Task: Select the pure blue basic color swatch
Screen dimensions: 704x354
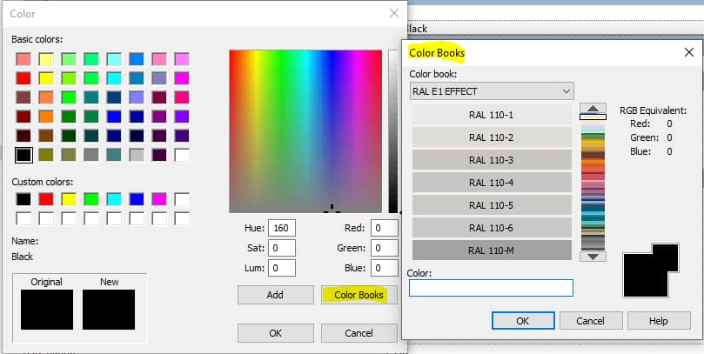Action: coord(114,117)
